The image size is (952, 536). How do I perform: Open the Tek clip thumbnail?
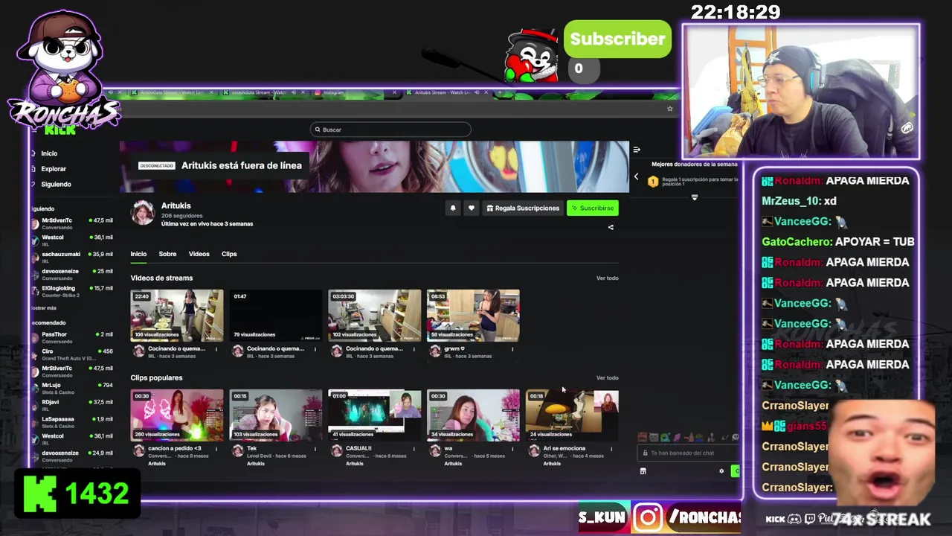[276, 415]
